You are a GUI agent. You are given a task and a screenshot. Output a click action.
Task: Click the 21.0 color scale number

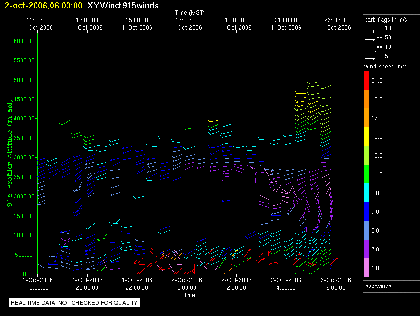376,80
